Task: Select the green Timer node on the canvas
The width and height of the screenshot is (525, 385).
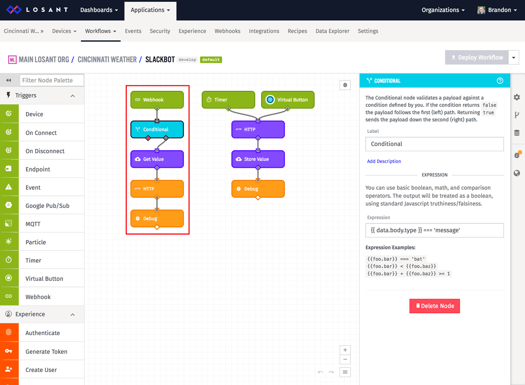Action: point(228,100)
